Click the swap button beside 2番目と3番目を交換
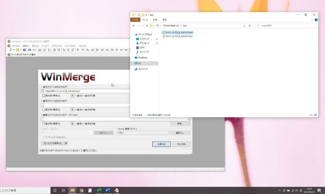Screen dimensions: 325x194 point(72,110)
